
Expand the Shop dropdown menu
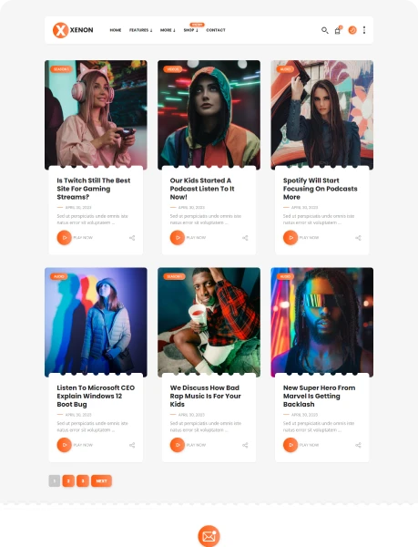(x=190, y=30)
